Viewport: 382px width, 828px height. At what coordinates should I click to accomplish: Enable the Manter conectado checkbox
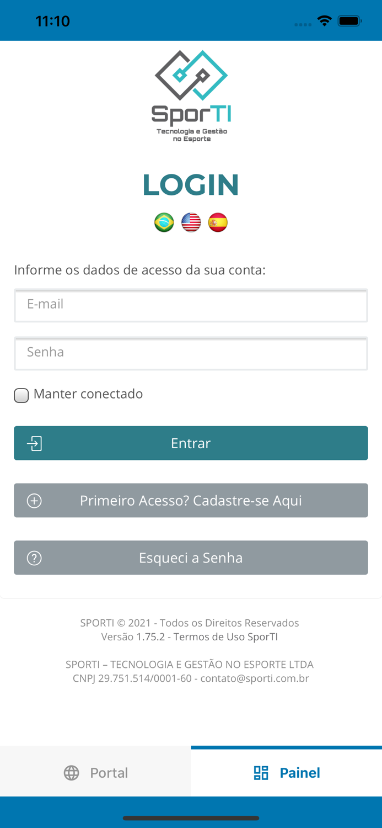click(x=21, y=395)
